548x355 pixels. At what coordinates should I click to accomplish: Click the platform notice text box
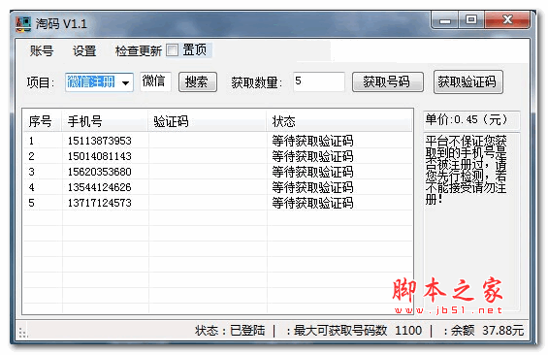pyautogui.click(x=471, y=221)
